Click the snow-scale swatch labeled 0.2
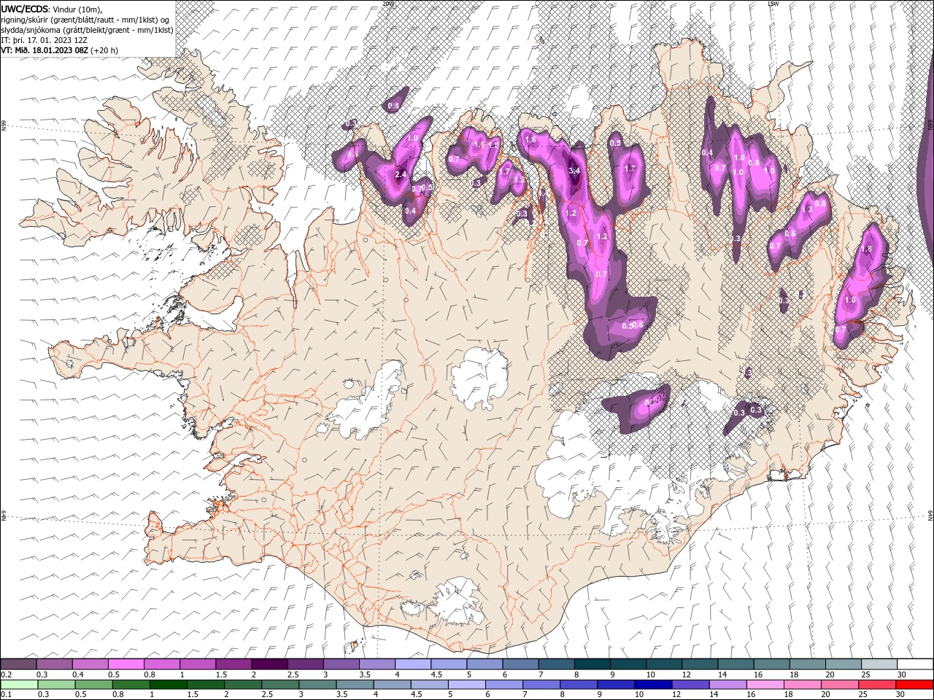Viewport: 934px width, 700px height. [x=19, y=664]
